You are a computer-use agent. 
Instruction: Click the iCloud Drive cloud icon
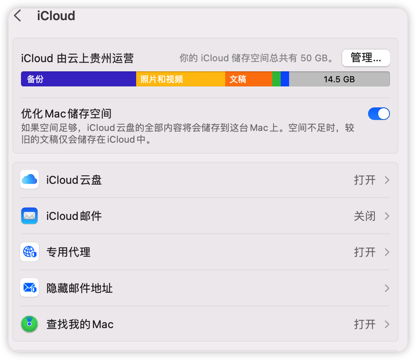pos(29,180)
